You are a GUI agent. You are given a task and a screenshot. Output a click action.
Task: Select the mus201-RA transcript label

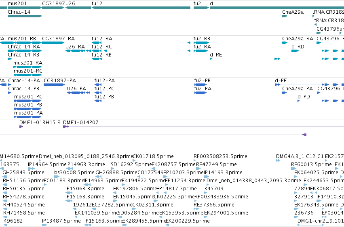pyautogui.click(x=28, y=63)
